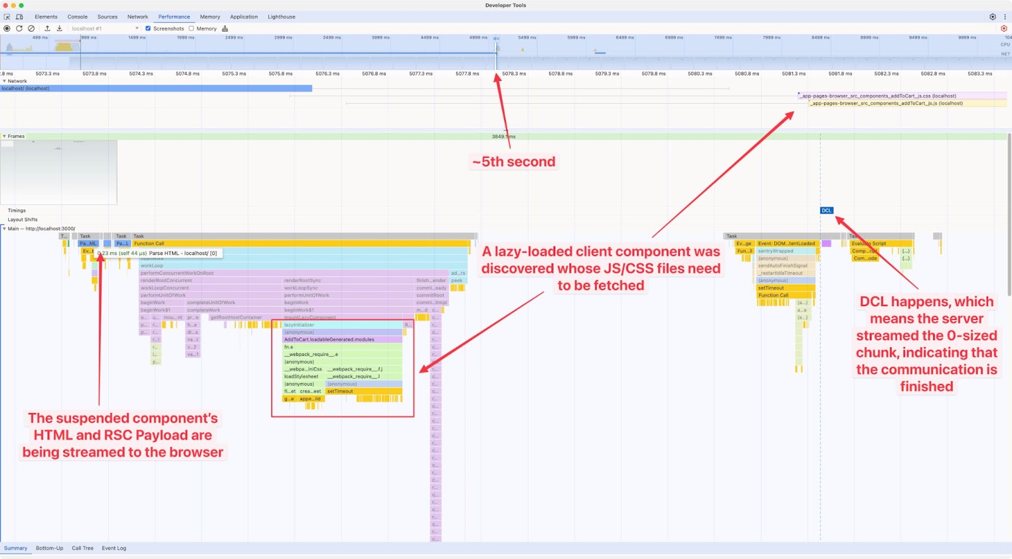Select the long yellow Function Call bar

pyautogui.click(x=302, y=243)
